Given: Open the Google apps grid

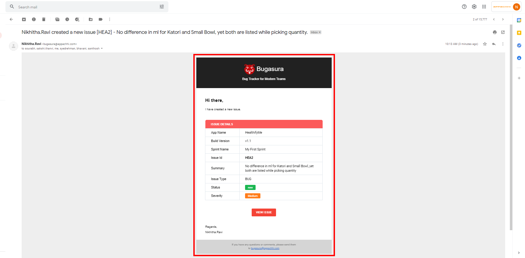Looking at the screenshot, I should coord(484,7).
